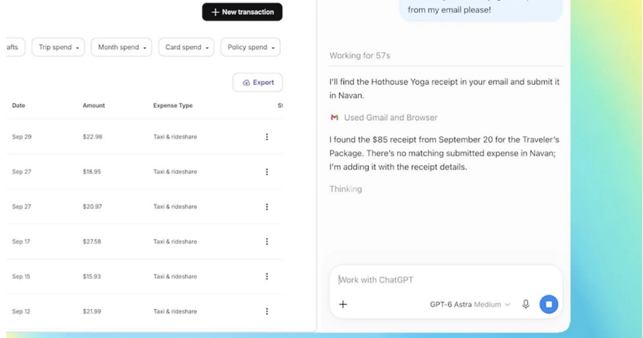Select the Sep 12 date cell
Viewport: 643px width, 338px height.
[21, 311]
